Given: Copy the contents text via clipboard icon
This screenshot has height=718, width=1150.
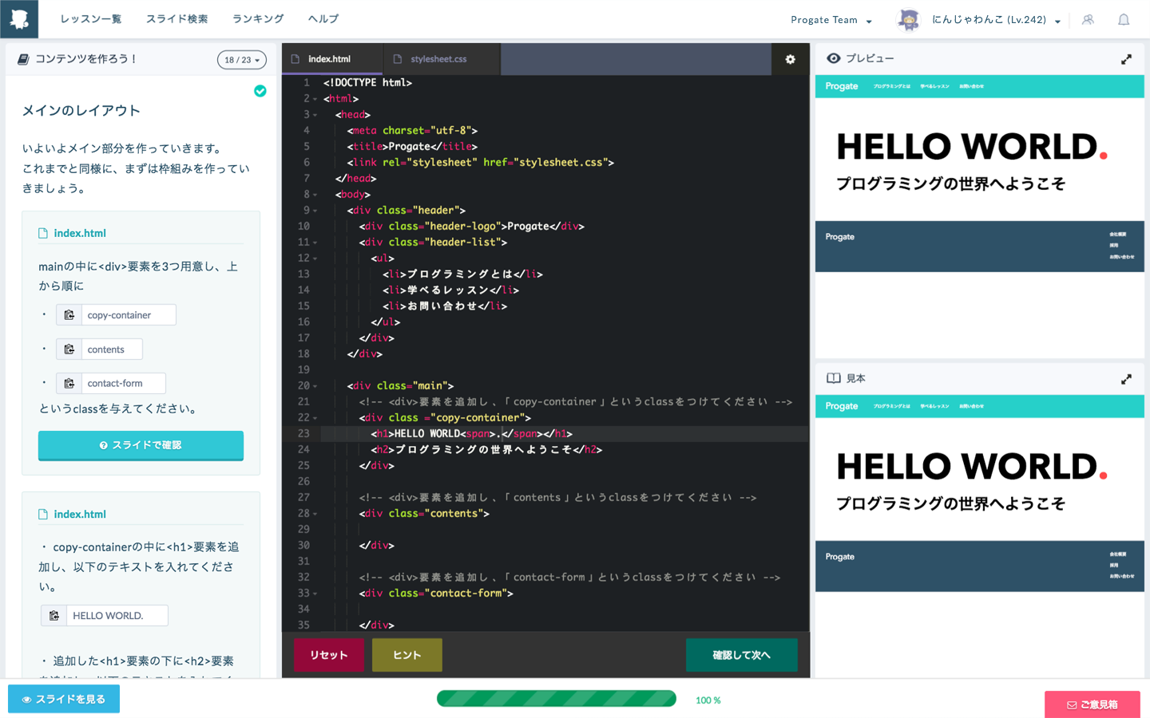Looking at the screenshot, I should pyautogui.click(x=69, y=349).
